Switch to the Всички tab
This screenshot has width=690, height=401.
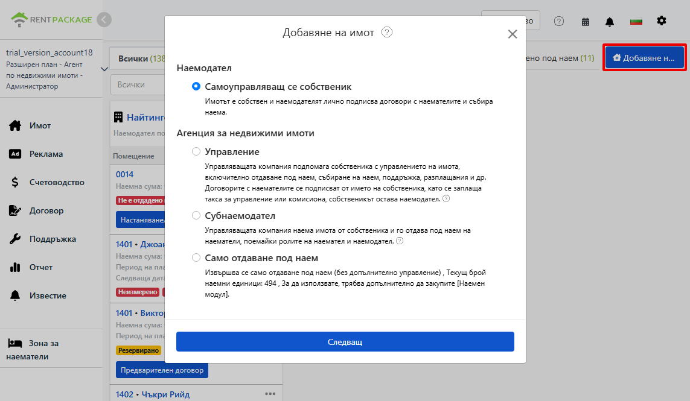click(x=137, y=58)
